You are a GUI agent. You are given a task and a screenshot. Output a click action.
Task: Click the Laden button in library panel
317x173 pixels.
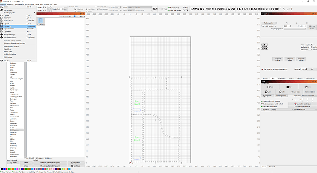[26, 163]
